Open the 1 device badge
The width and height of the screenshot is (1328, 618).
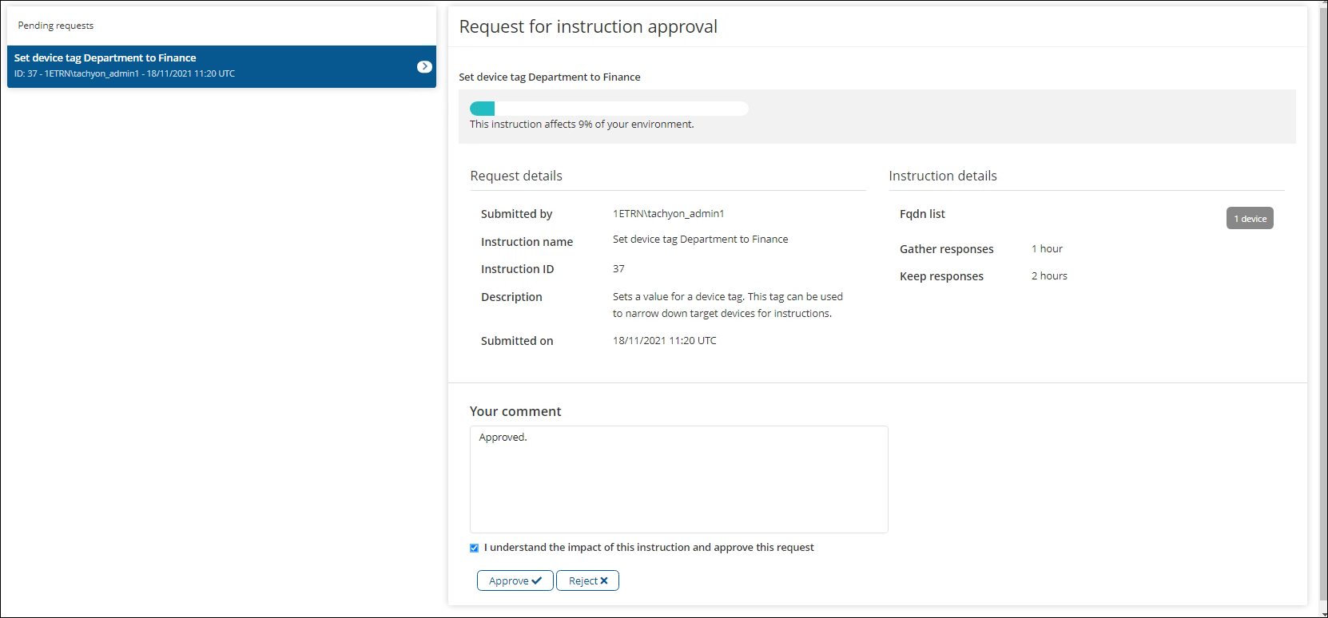(x=1250, y=219)
